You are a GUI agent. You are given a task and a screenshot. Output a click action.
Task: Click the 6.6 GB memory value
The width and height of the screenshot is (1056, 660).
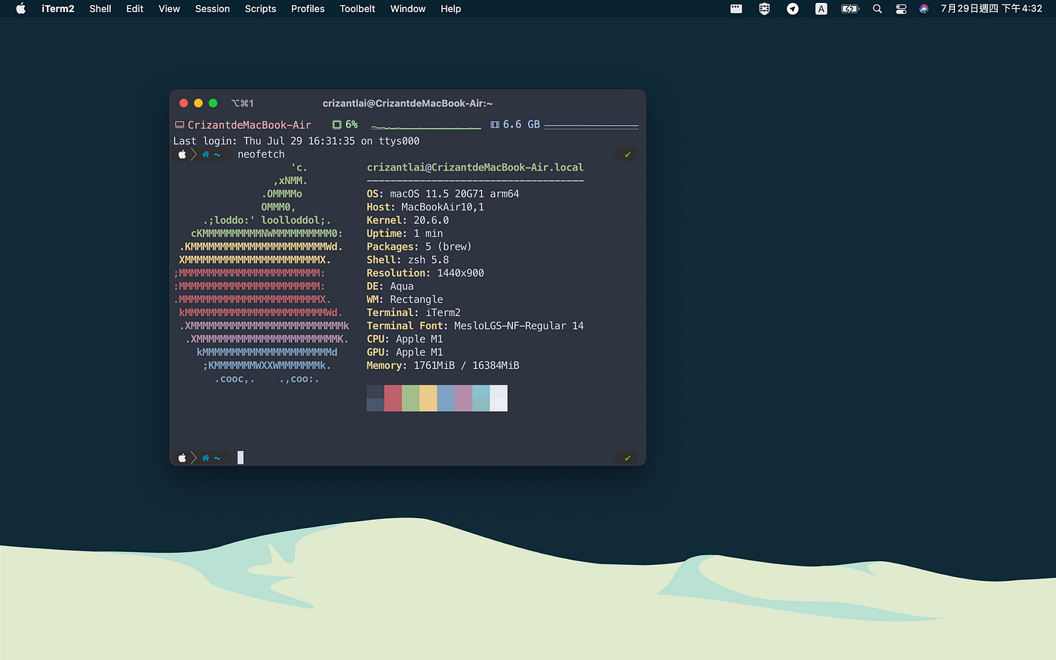point(521,125)
